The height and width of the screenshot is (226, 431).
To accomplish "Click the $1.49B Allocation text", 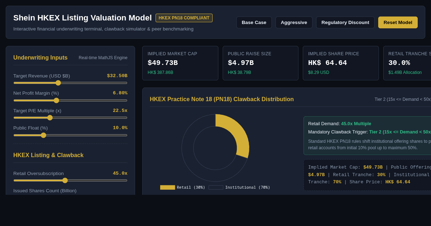I will 405,72.
